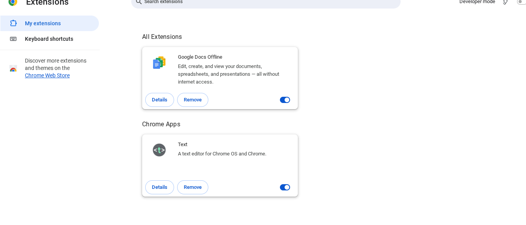Open Details for the Text app
The height and width of the screenshot is (225, 526).
160,187
